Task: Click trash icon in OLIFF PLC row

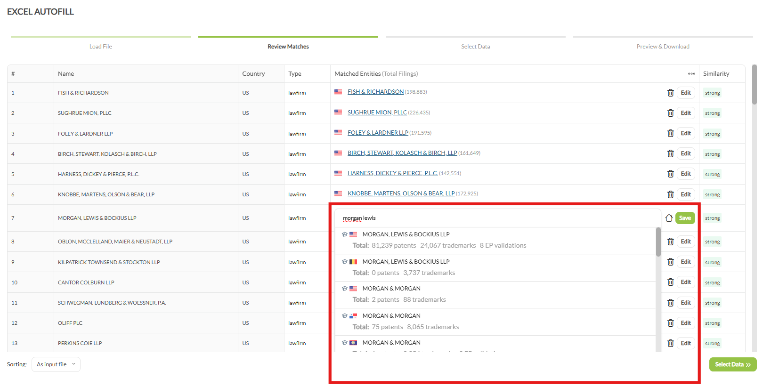Action: pyautogui.click(x=670, y=323)
